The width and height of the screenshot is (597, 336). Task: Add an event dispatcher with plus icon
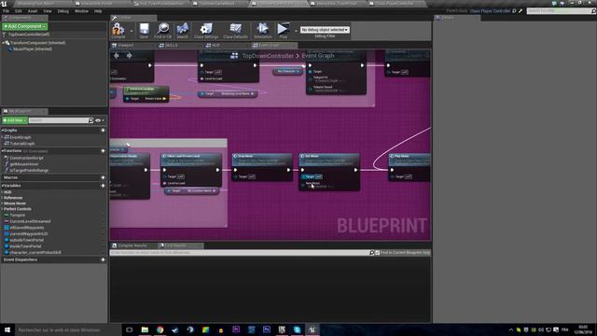103,259
